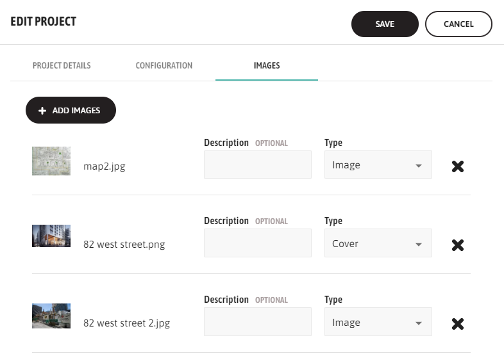Open the Type dropdown for map2.jpg
This screenshot has width=504, height=363.
click(378, 165)
